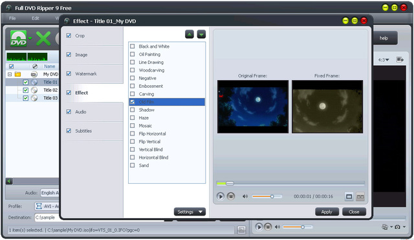
Task: Click the My DVD folder icon
Action: [17, 74]
